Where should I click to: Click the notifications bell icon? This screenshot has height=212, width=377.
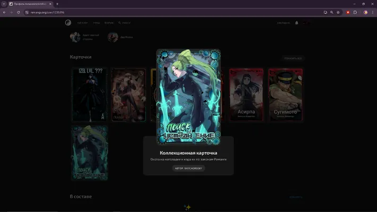coord(297,23)
